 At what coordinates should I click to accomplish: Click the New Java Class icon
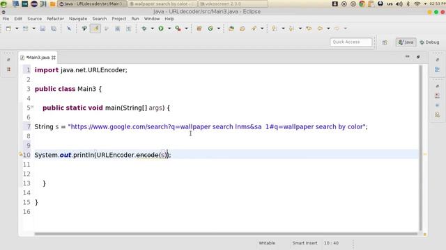pyautogui.click(x=210, y=28)
